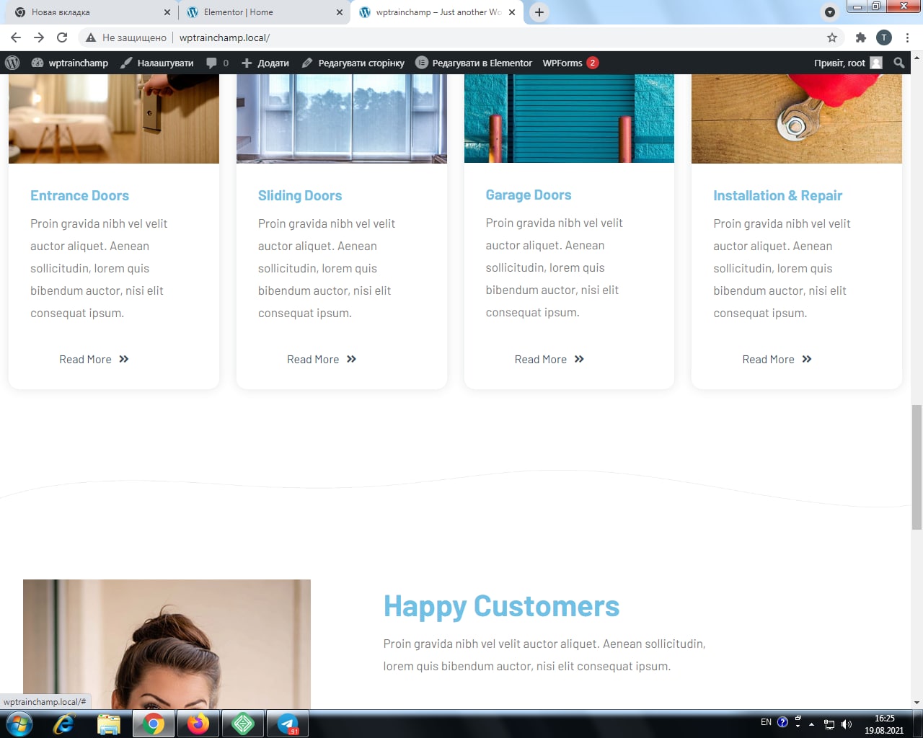923x738 pixels.
Task: Open the admin bar search magnifier
Action: pos(899,63)
